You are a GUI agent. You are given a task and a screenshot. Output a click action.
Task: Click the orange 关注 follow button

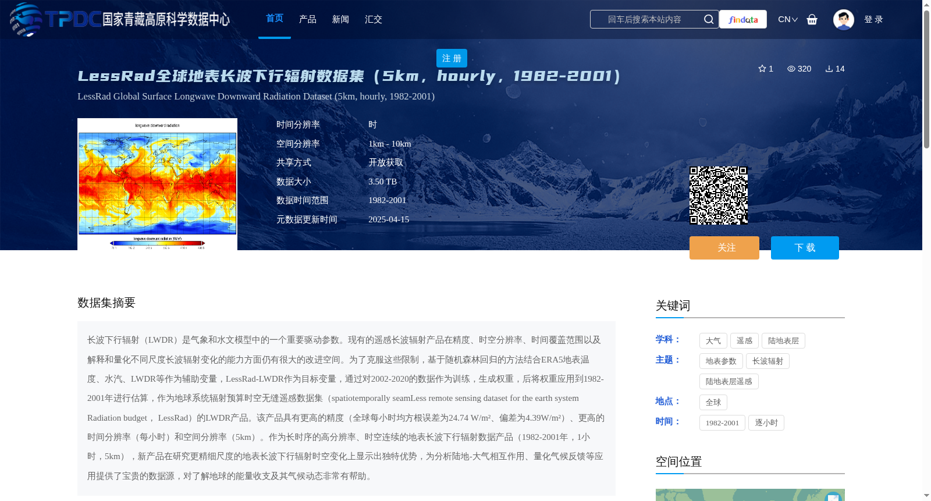[x=724, y=248]
